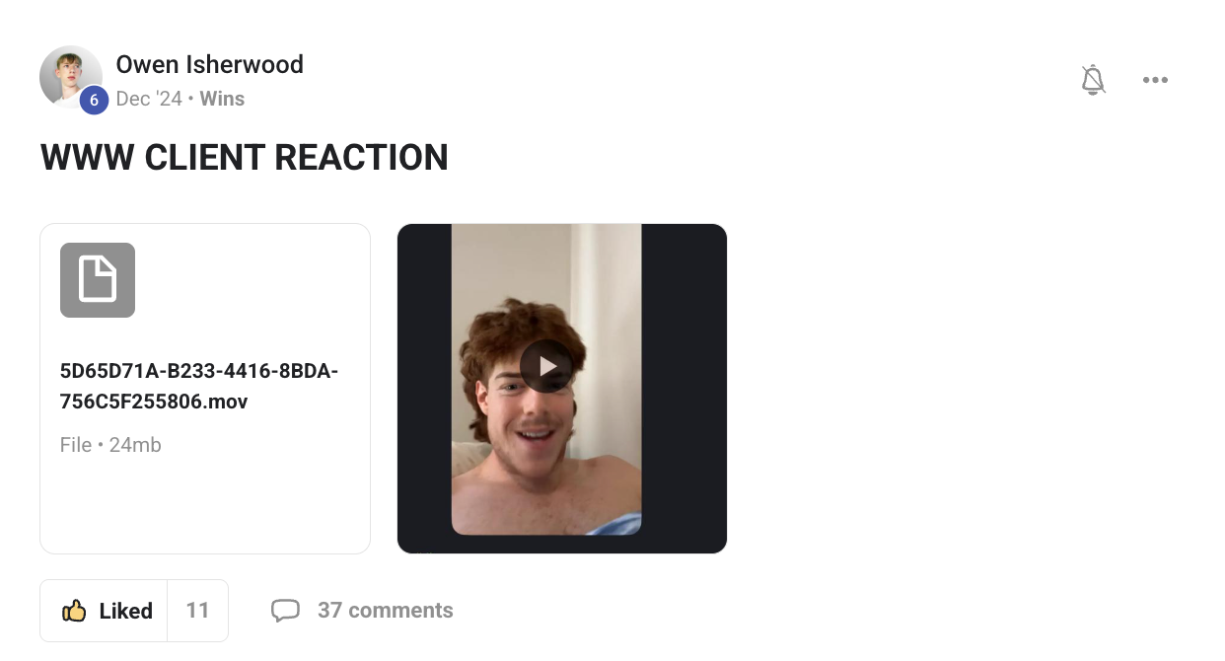Open the .mov file attachment card

click(205, 389)
